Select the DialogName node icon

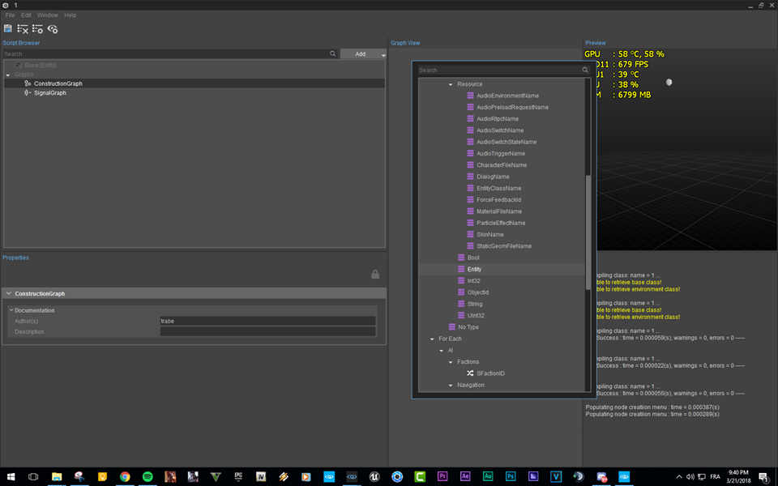pos(470,177)
